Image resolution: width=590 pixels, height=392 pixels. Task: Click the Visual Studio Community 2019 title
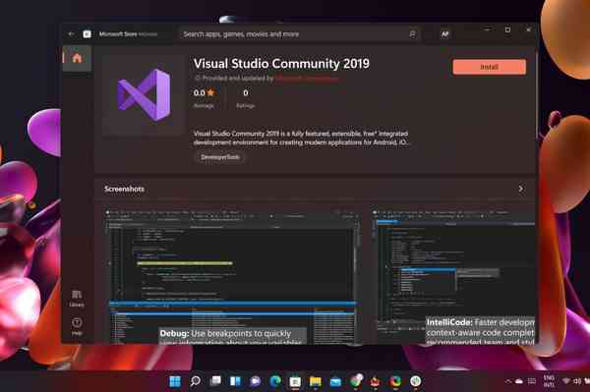click(x=281, y=64)
